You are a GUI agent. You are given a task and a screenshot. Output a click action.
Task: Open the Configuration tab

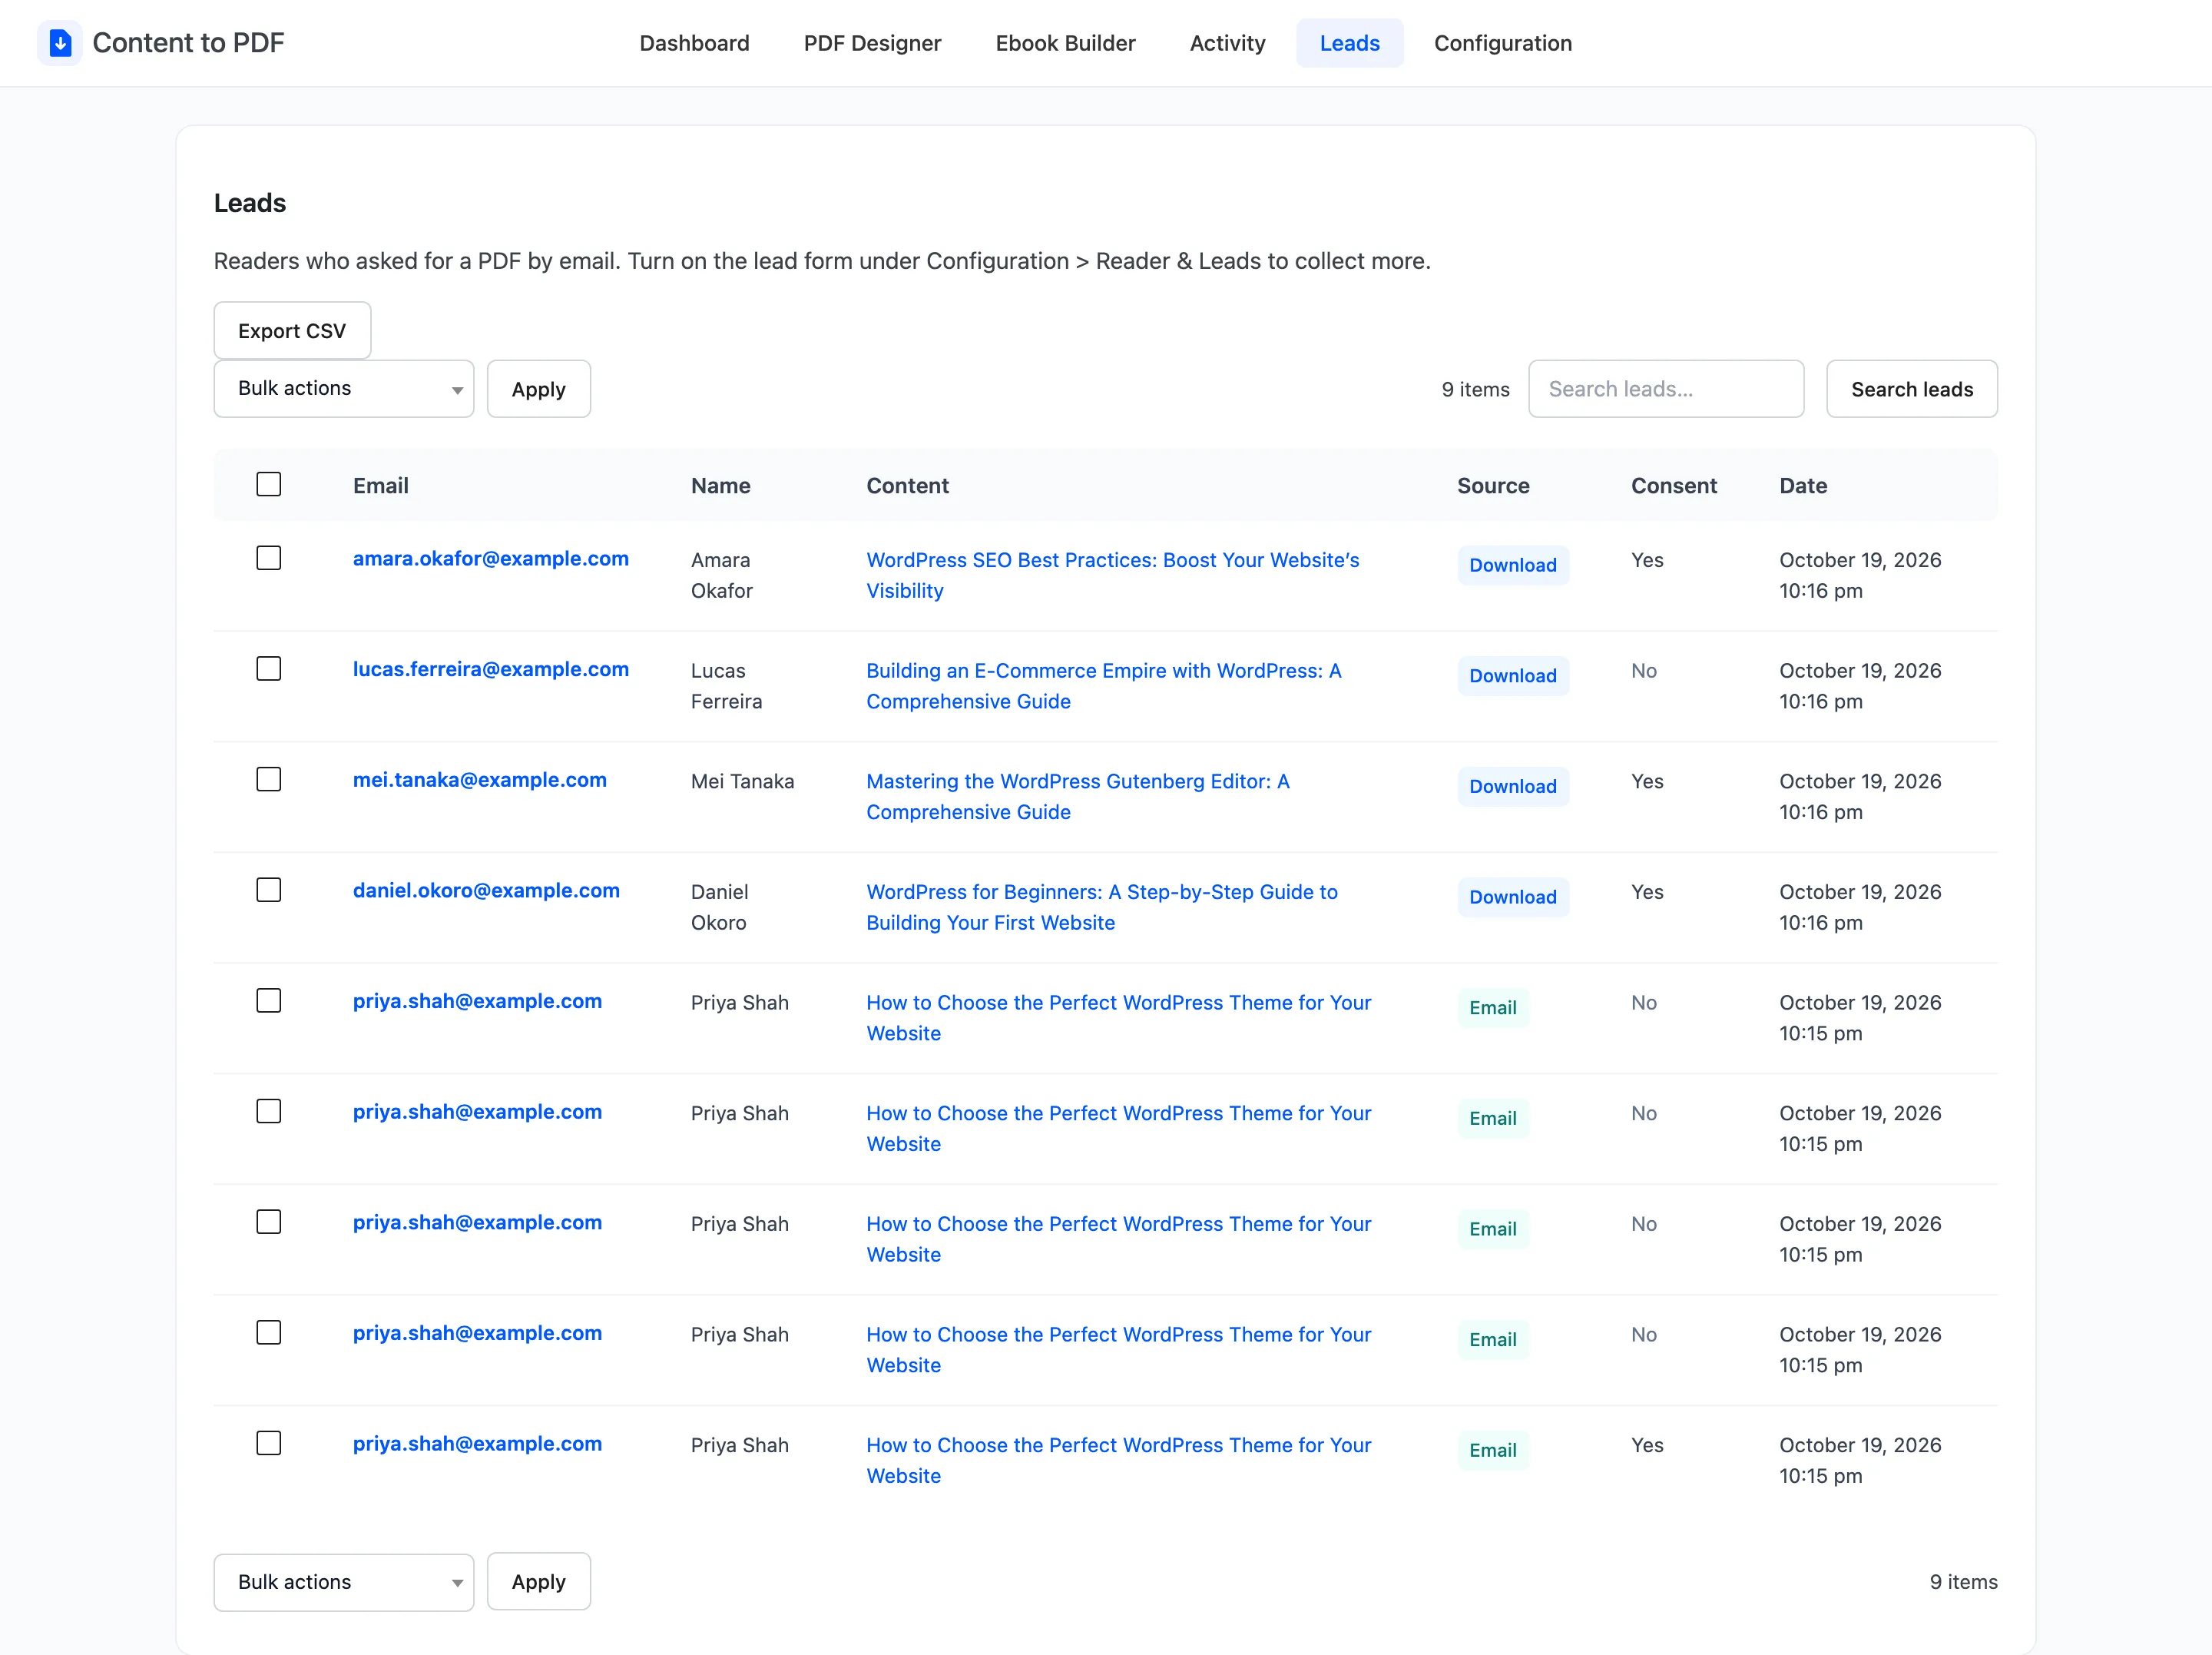(1502, 43)
